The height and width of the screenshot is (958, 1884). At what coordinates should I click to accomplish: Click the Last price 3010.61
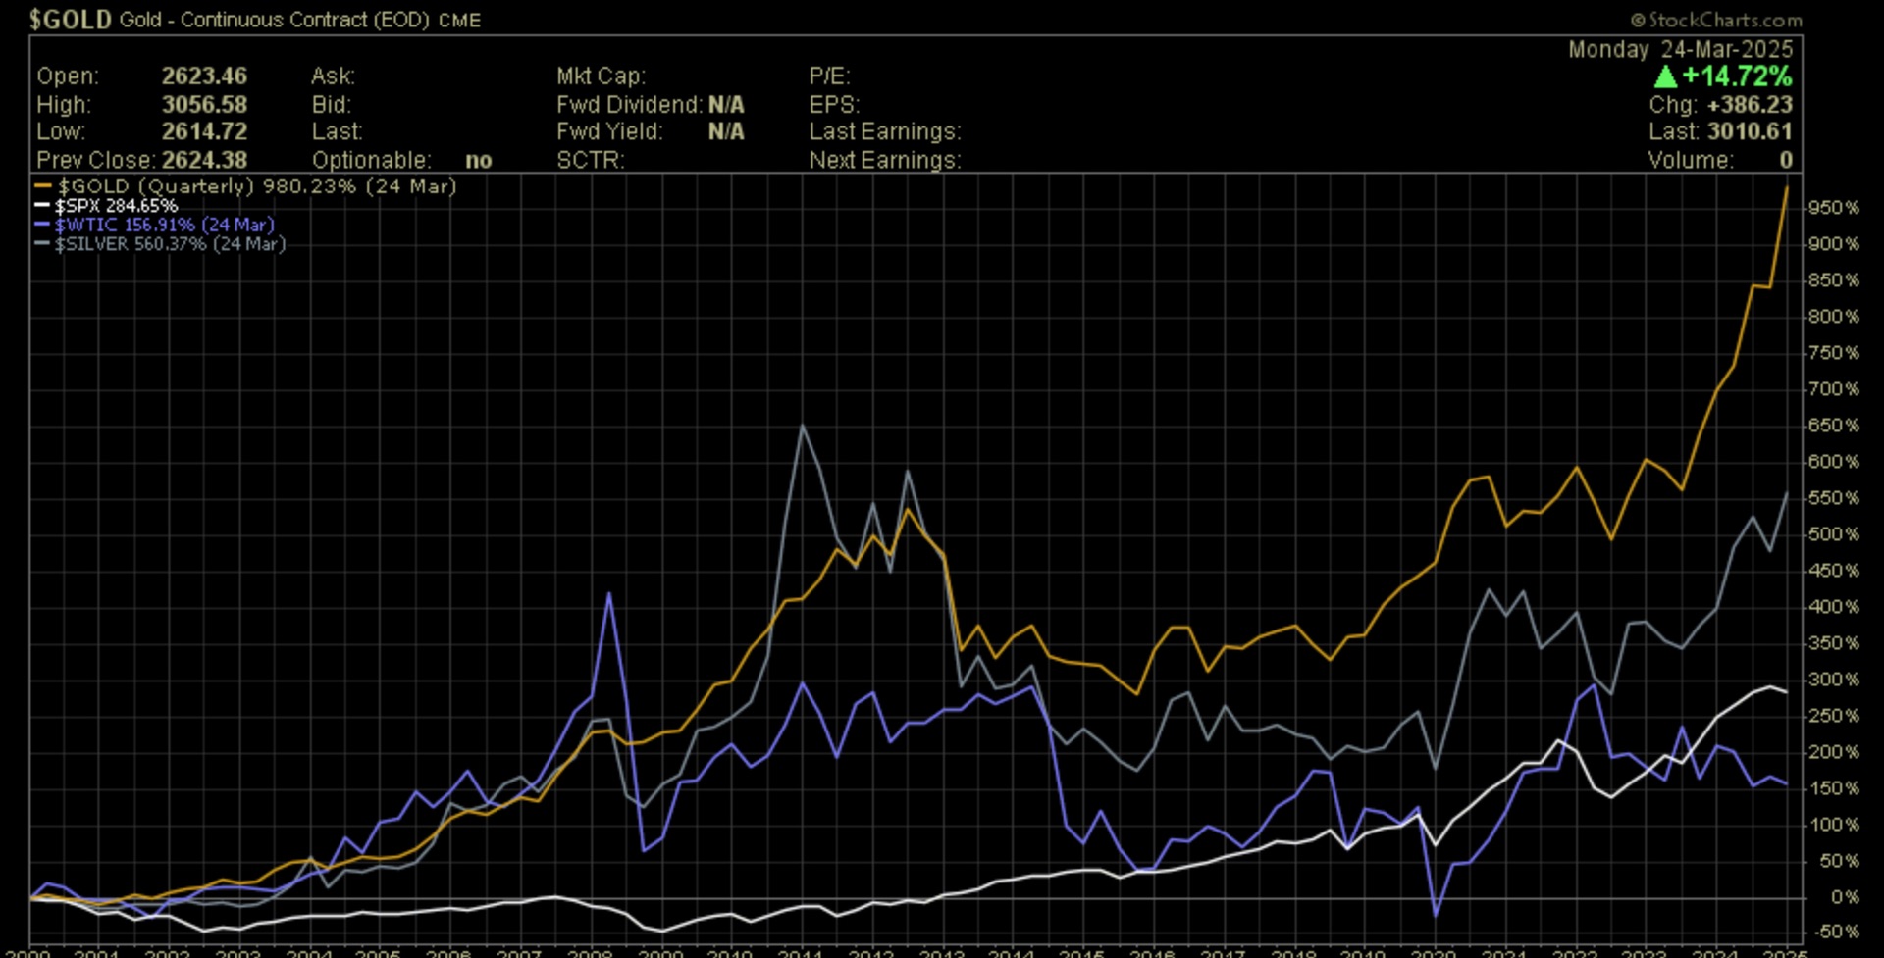(x=1750, y=131)
